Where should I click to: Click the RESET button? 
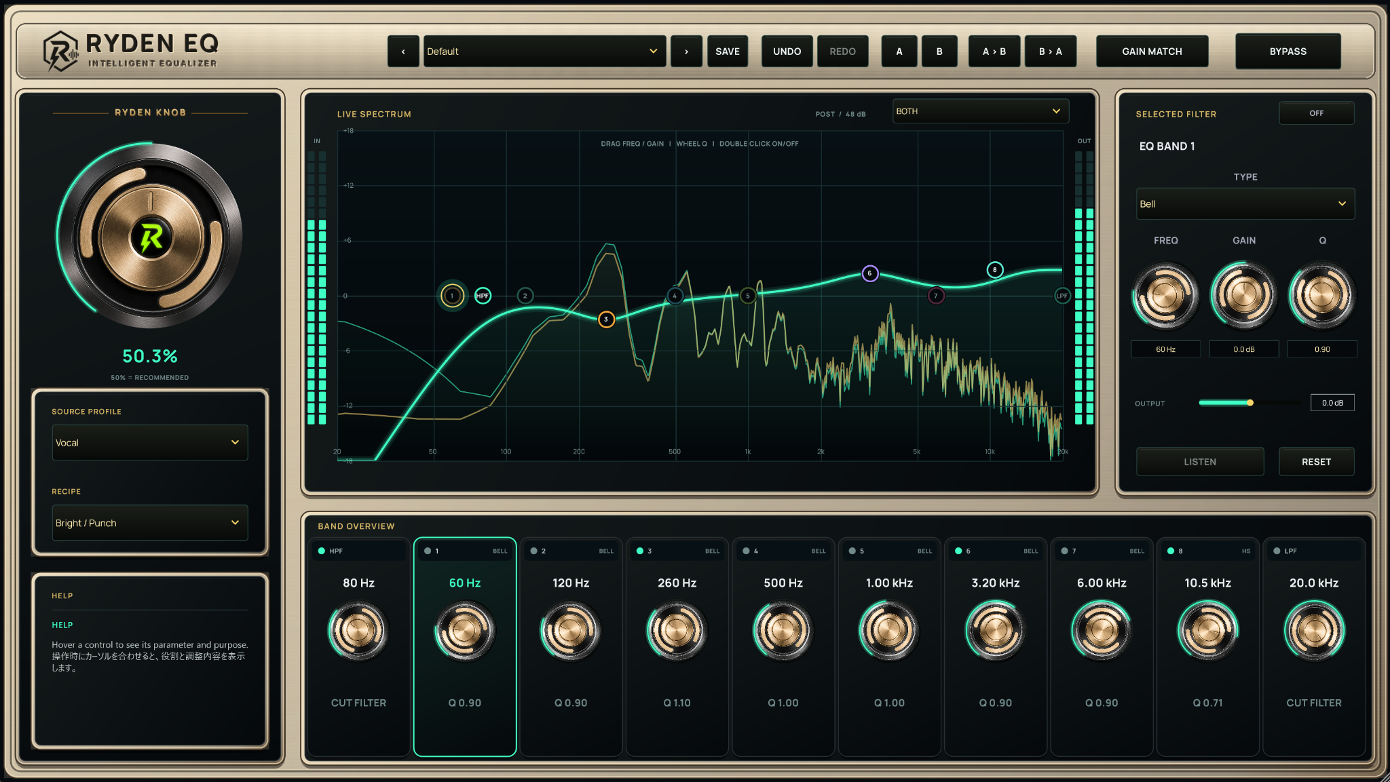tap(1316, 462)
